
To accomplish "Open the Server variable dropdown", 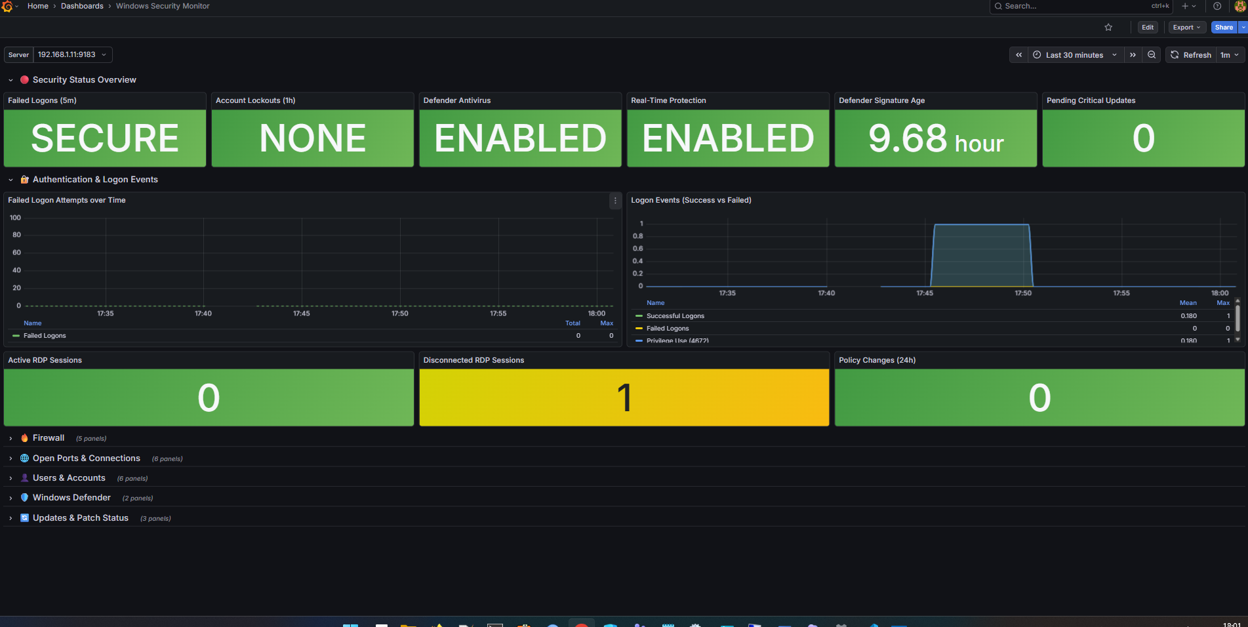I will pos(72,55).
